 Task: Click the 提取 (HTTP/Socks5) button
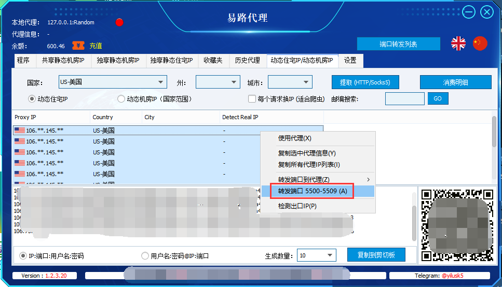[364, 82]
